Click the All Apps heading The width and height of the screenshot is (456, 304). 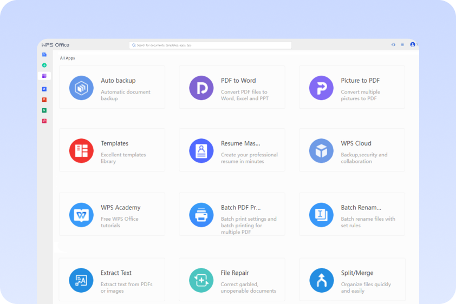coord(68,58)
